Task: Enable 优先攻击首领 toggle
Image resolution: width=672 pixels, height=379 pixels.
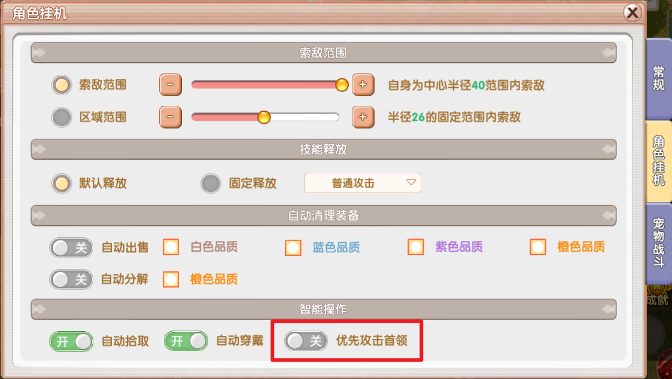Action: [x=306, y=341]
